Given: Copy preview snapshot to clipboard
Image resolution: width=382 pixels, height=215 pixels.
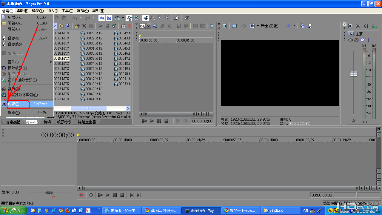Looking at the screenshot, I should (302, 26).
